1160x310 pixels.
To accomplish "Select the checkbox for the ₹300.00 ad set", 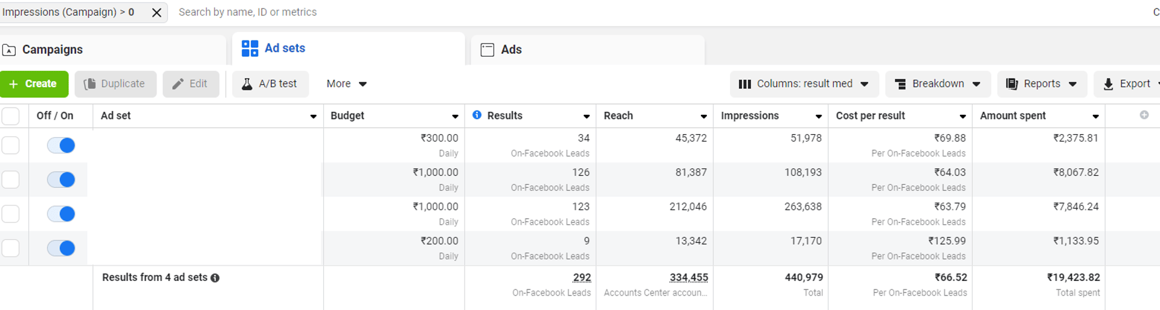I will pos(11,145).
